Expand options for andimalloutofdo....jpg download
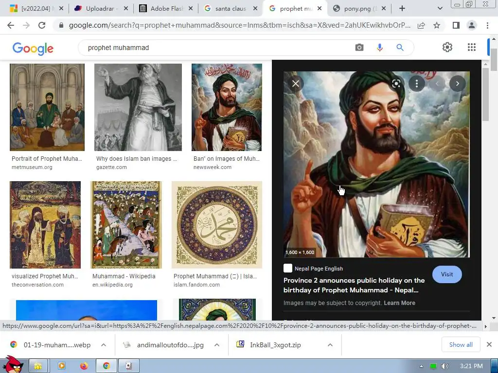 tap(217, 345)
